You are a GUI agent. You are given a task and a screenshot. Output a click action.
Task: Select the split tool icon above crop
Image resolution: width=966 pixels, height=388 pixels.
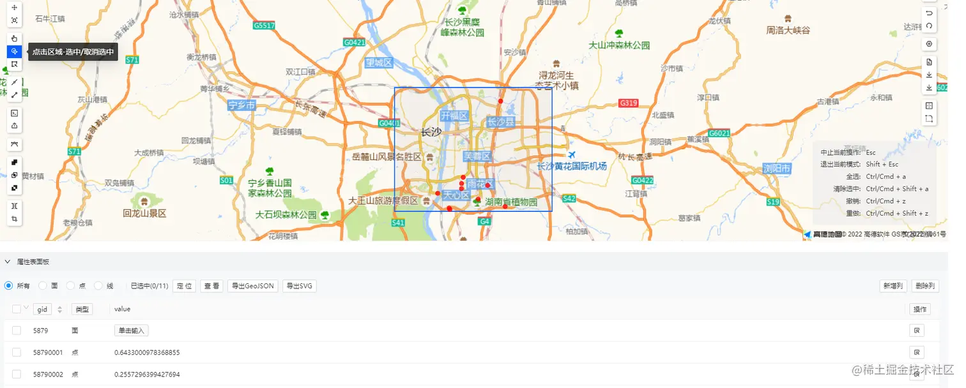(14, 205)
